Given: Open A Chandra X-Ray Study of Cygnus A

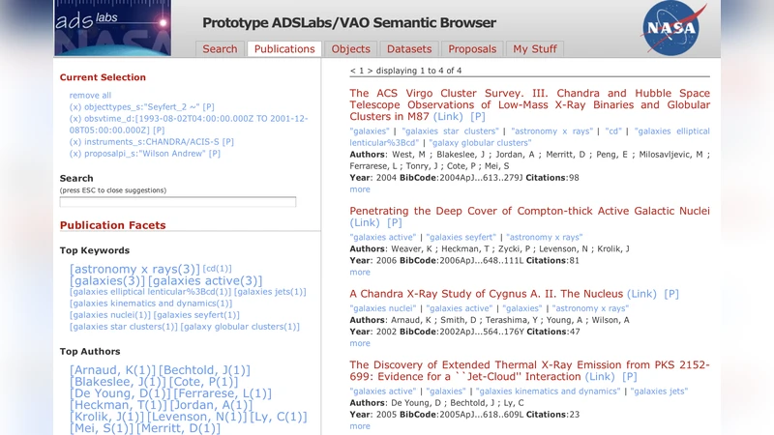Looking at the screenshot, I should pyautogui.click(x=487, y=294).
